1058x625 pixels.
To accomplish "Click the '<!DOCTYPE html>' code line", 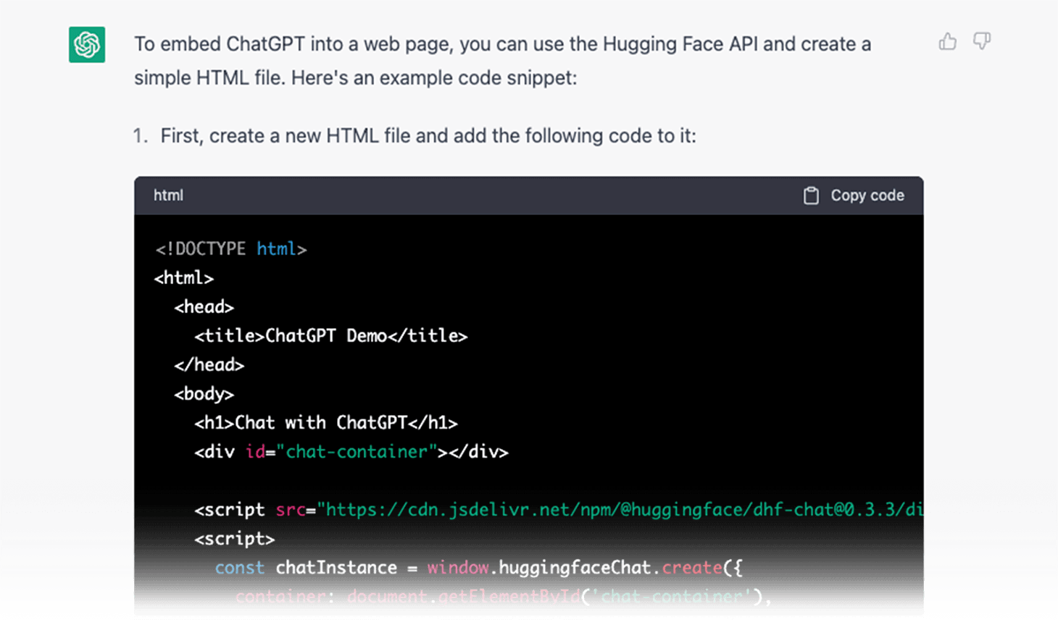I will (231, 249).
